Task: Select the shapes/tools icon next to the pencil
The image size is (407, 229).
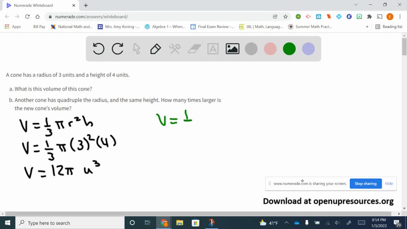Action: click(x=174, y=49)
